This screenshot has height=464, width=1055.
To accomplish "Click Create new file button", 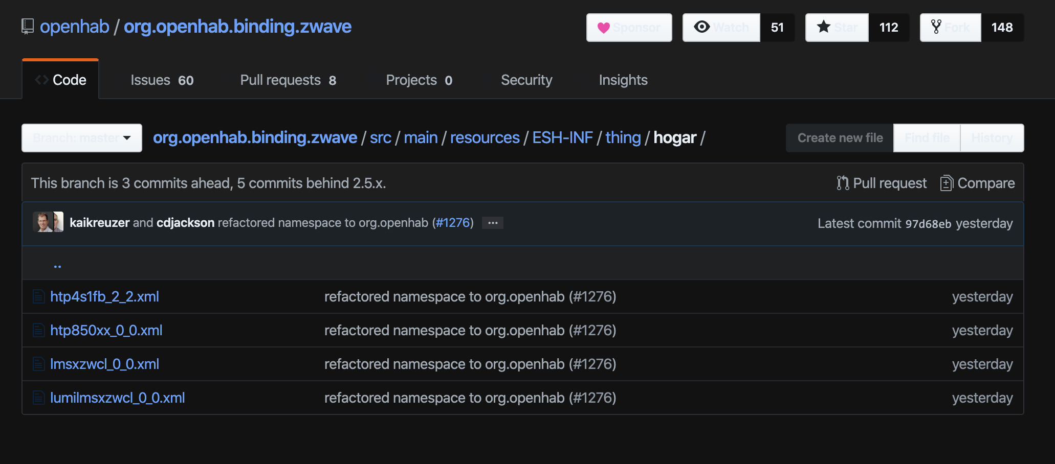I will pos(840,138).
